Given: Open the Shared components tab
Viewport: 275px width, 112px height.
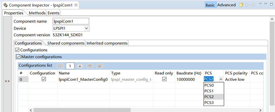Looking at the screenshot, I should 66,43.
